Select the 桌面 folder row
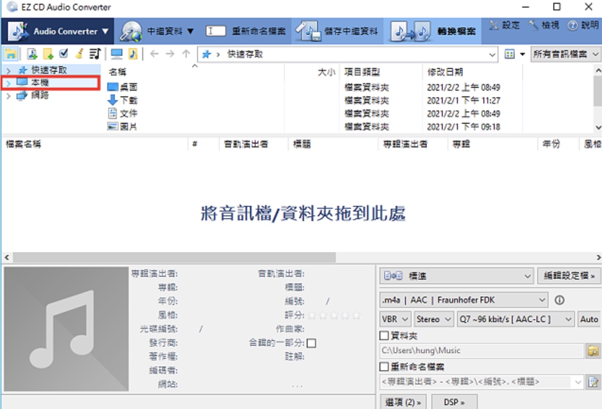Viewport: 602px width, 409px height. click(123, 87)
